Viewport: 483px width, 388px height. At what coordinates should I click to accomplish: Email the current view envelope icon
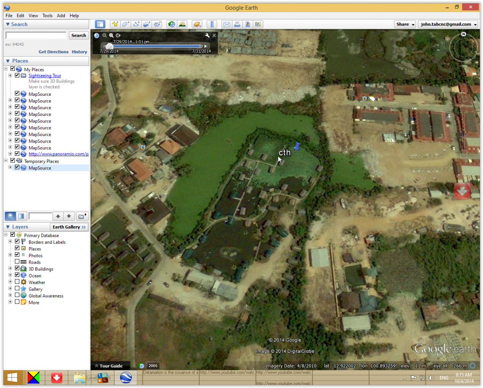click(227, 24)
